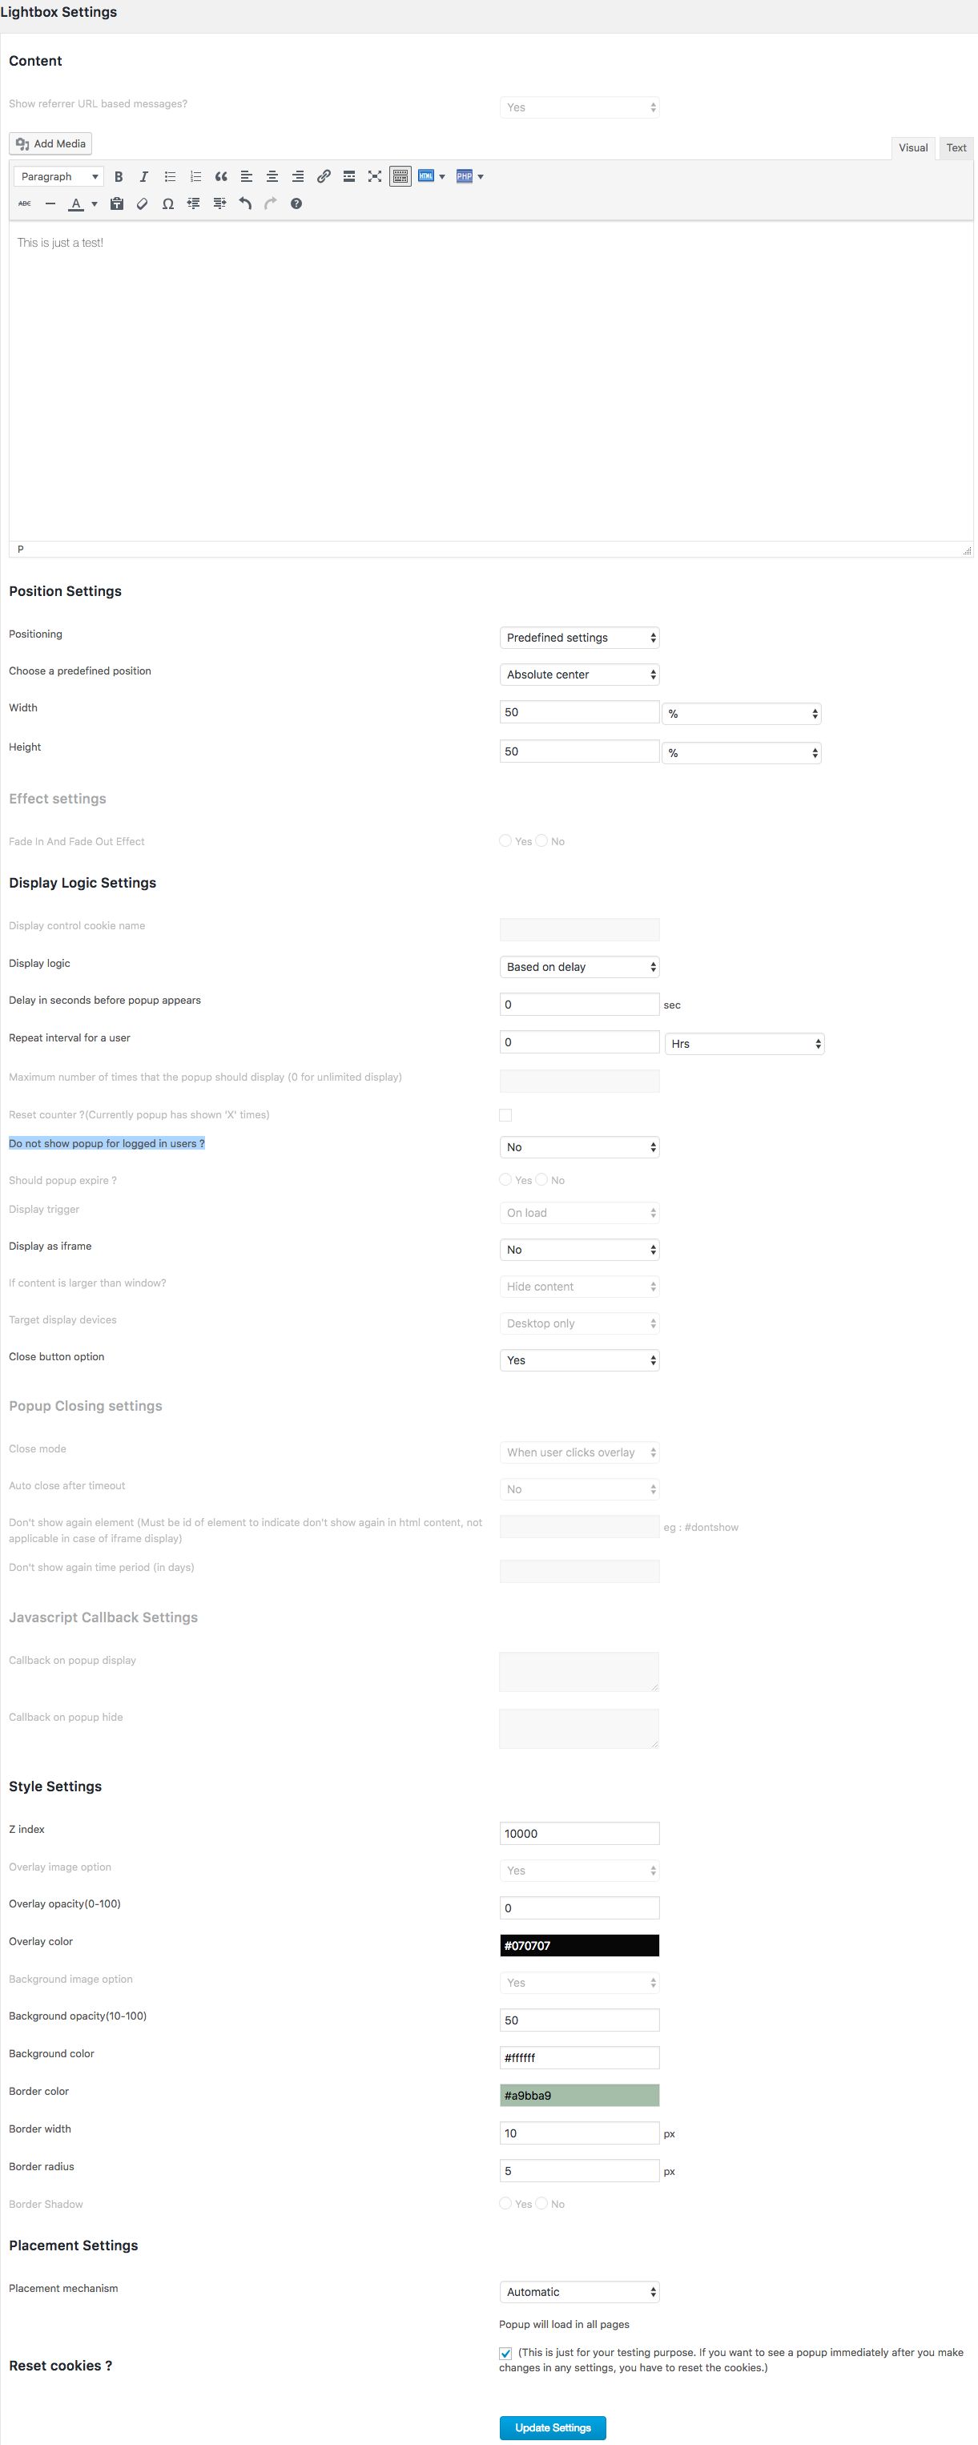This screenshot has width=978, height=2445.
Task: Toggle bold formatting in the editor
Action: pyautogui.click(x=119, y=176)
